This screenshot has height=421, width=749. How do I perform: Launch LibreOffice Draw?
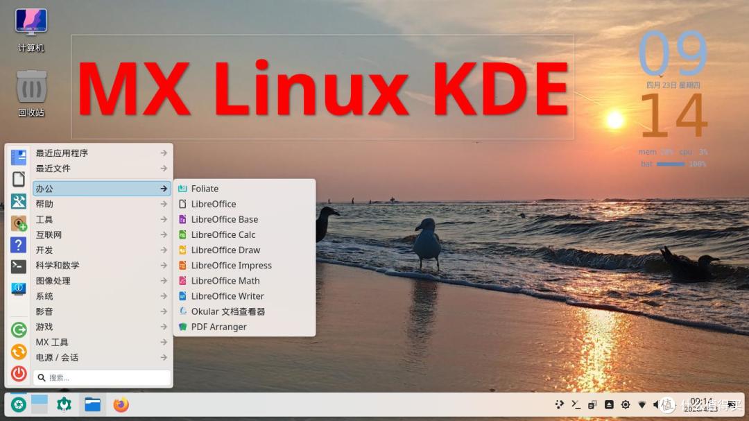tap(245, 250)
